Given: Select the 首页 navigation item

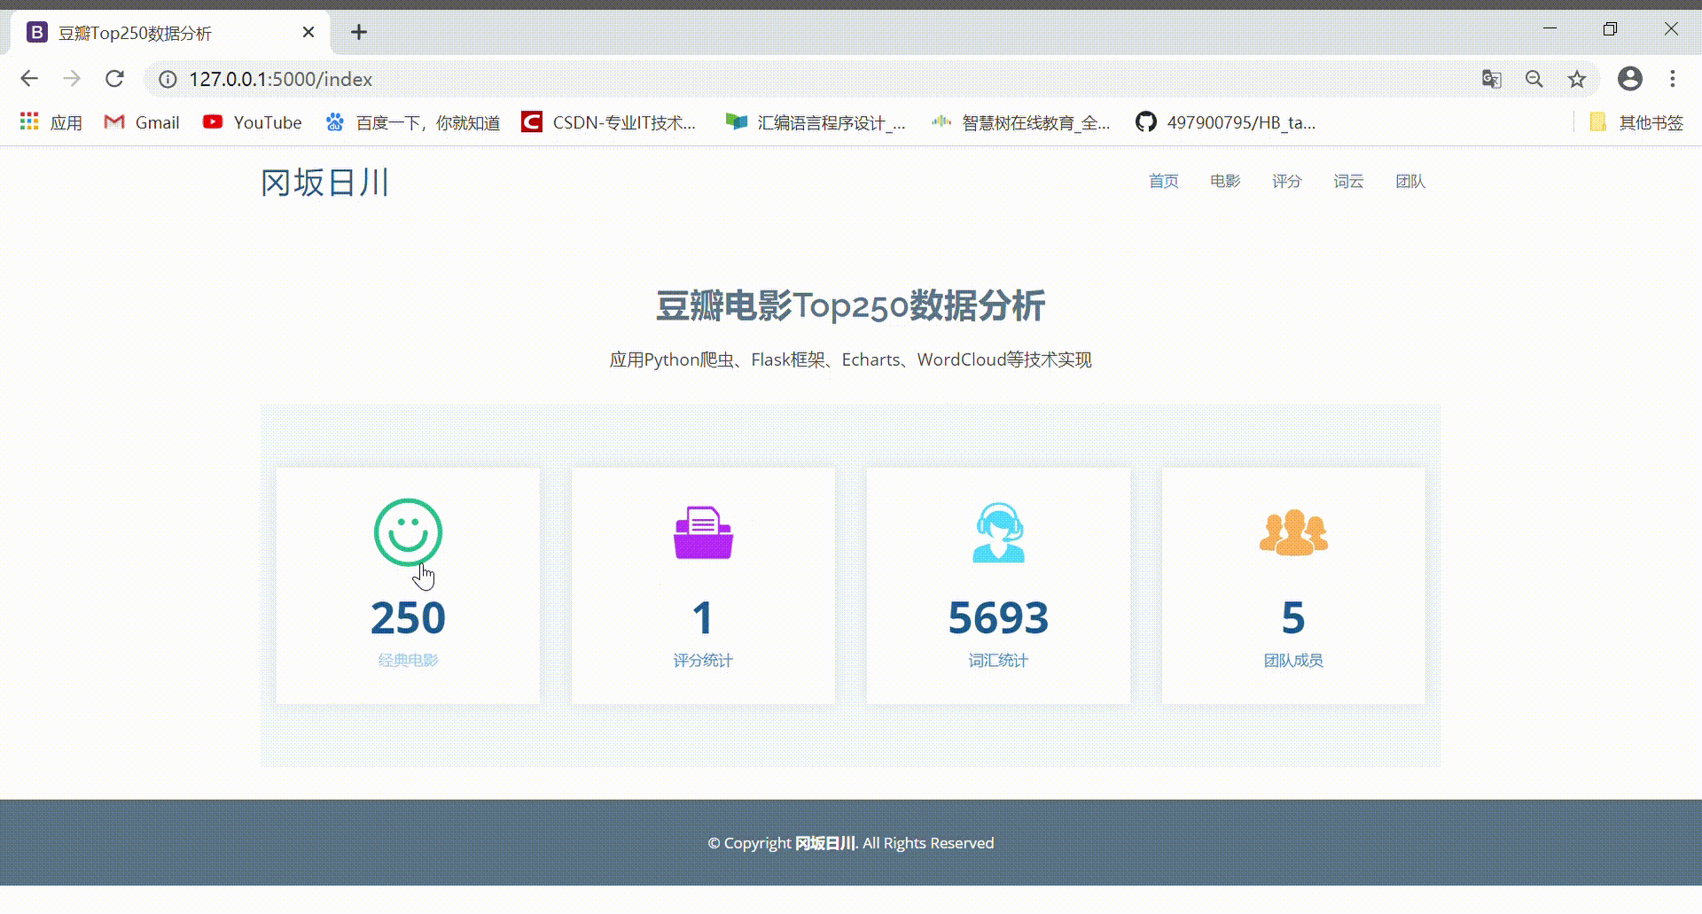Looking at the screenshot, I should click(1164, 182).
